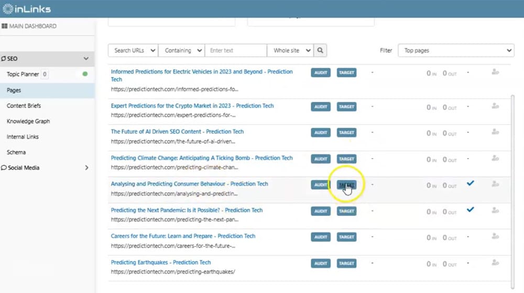Click Target for Next Pandemic page
The width and height of the screenshot is (524, 293).
(x=346, y=211)
